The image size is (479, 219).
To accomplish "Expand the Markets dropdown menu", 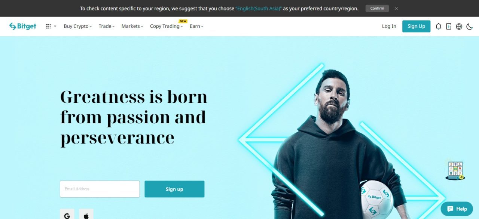I will click(x=132, y=26).
